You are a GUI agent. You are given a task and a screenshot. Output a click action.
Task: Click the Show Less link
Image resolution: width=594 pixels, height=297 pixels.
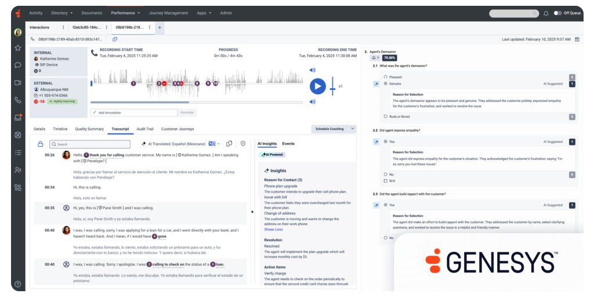[x=273, y=229]
